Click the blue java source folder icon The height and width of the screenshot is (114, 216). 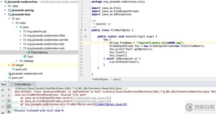(21, 27)
